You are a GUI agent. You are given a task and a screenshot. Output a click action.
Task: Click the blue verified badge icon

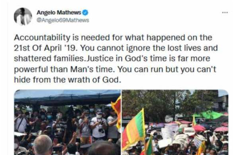[x=85, y=13]
